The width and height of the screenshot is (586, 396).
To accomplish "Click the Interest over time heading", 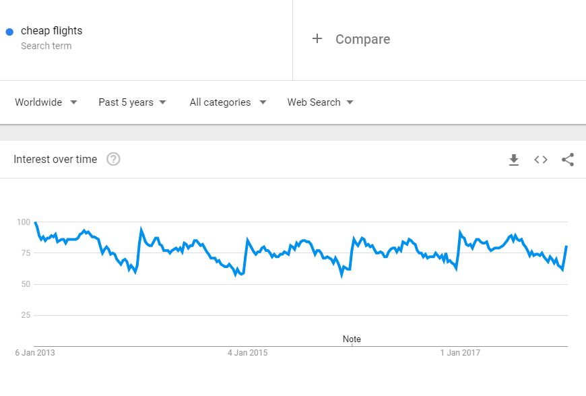I will coord(55,160).
